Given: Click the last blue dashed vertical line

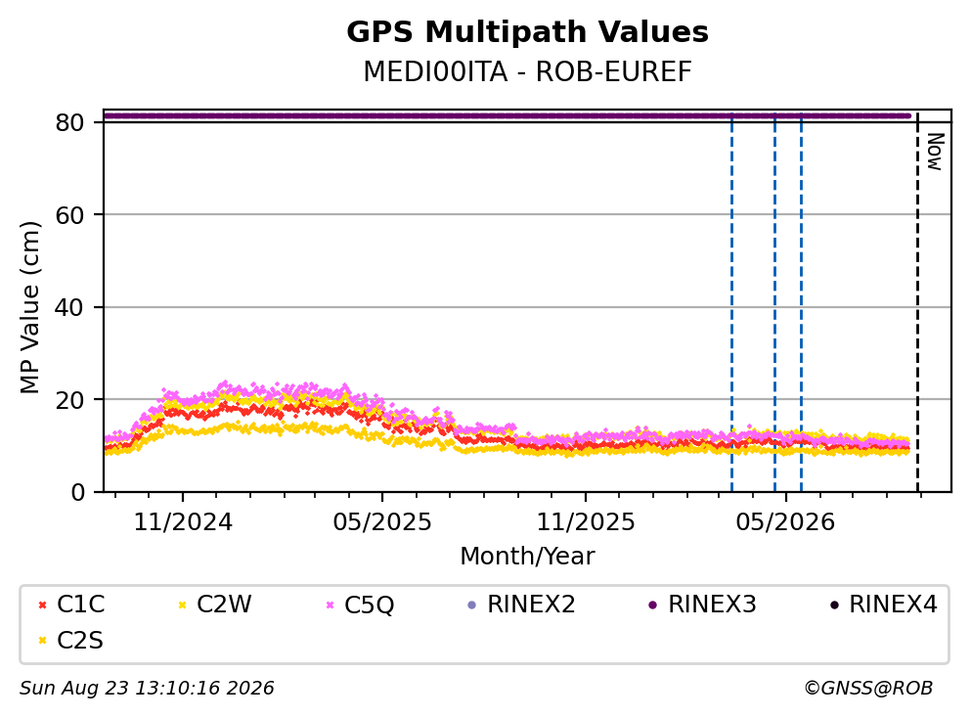Looking at the screenshot, I should coord(801,302).
